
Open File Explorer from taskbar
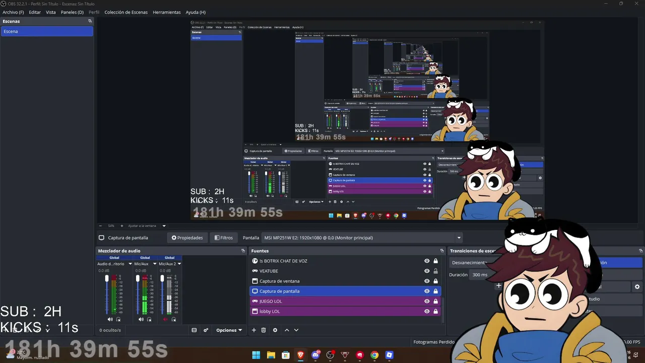[271, 355]
